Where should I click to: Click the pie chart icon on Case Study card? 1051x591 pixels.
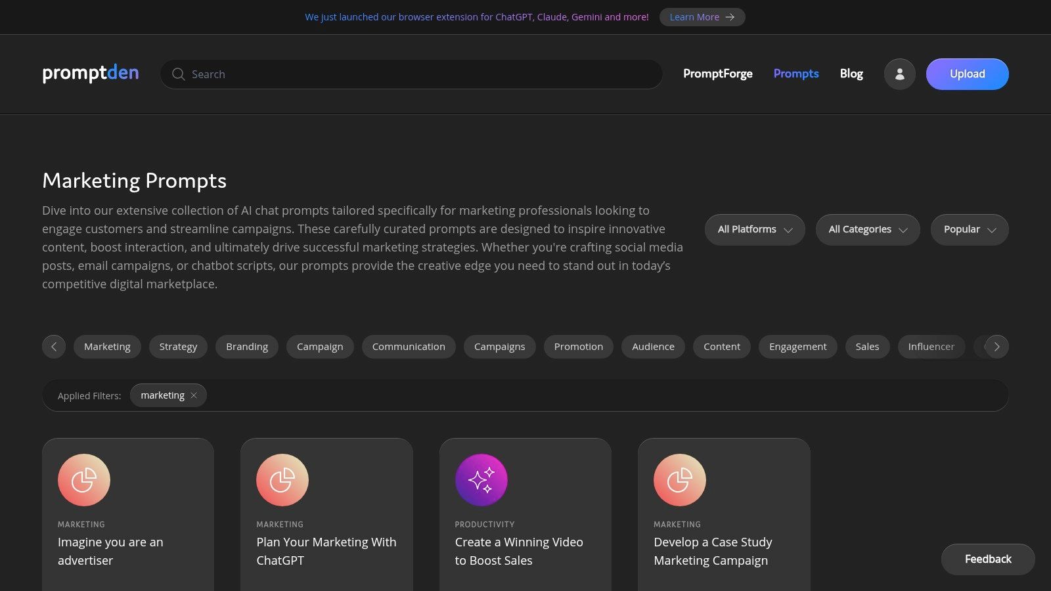tap(679, 480)
